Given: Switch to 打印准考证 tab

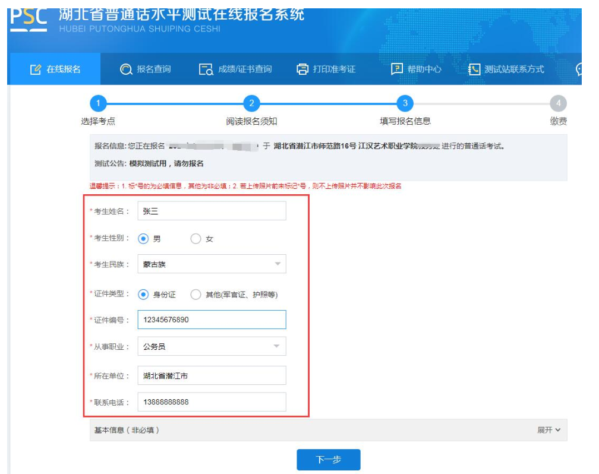Looking at the screenshot, I should pos(333,69).
